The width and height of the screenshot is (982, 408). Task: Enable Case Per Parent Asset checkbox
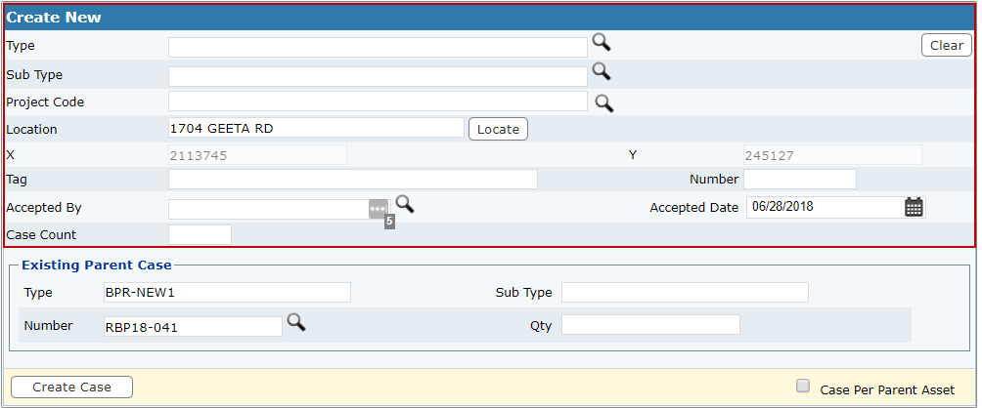[x=802, y=387]
